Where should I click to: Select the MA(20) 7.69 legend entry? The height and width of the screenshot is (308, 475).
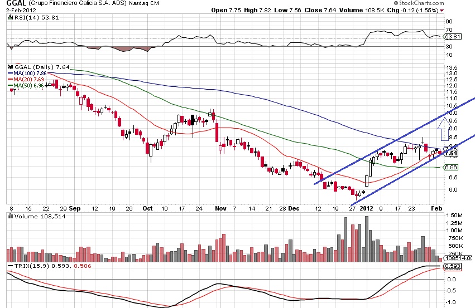coord(26,80)
